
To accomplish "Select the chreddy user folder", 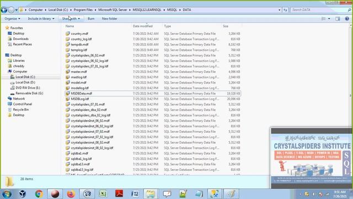I will click(x=18, y=66).
